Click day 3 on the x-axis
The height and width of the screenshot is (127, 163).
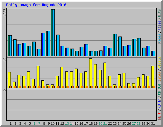click(20, 124)
